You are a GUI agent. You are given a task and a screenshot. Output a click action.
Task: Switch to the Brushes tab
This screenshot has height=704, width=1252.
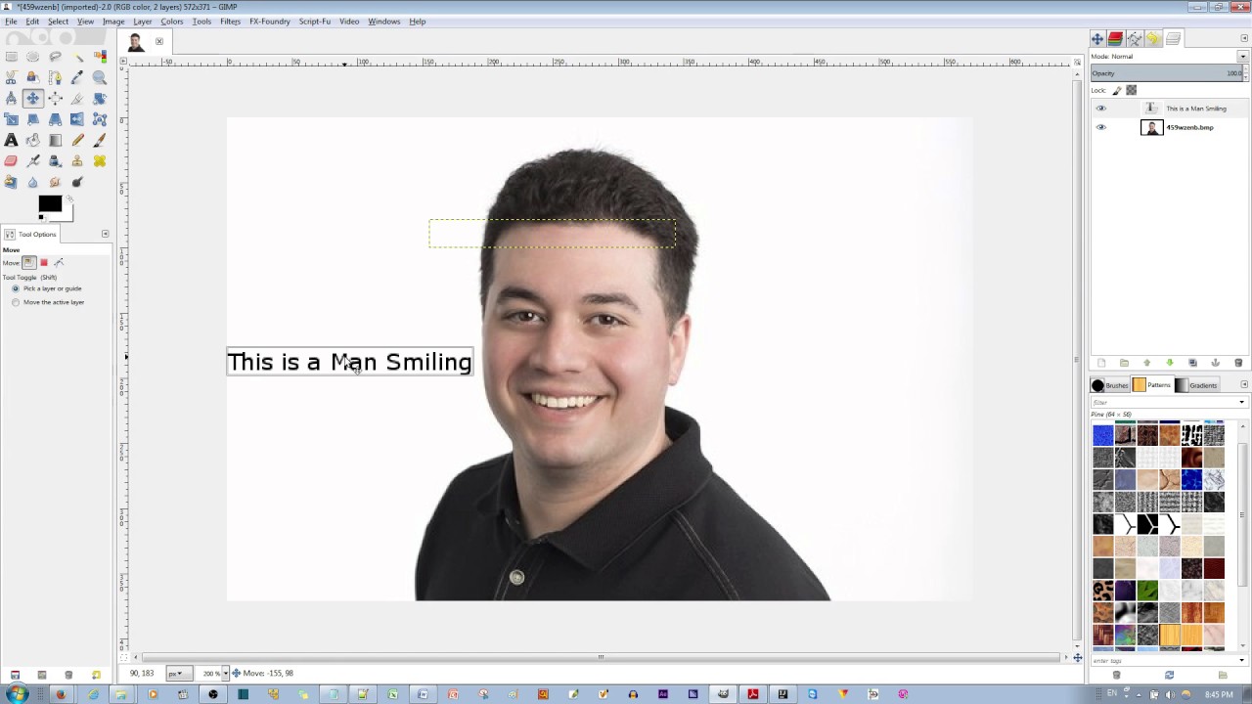pyautogui.click(x=1110, y=385)
